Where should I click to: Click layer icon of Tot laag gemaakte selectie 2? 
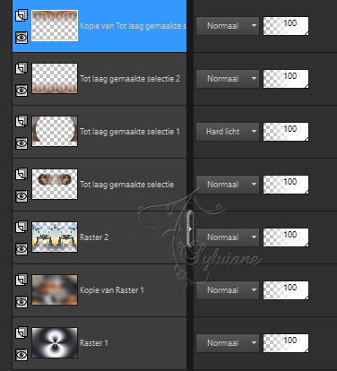22,68
